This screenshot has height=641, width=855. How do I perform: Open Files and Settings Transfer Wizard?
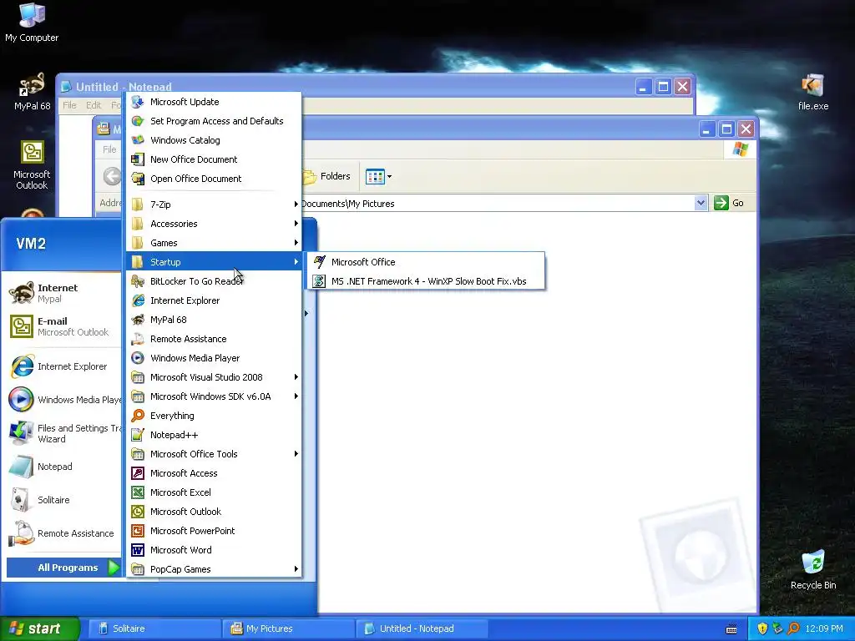tap(63, 433)
